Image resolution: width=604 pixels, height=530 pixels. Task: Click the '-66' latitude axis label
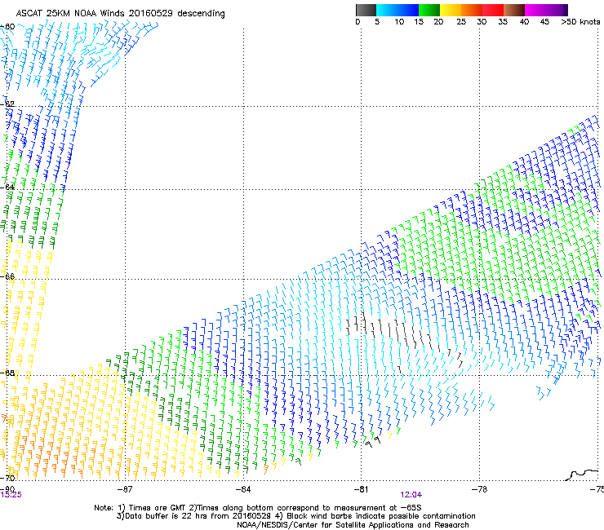click(x=7, y=276)
